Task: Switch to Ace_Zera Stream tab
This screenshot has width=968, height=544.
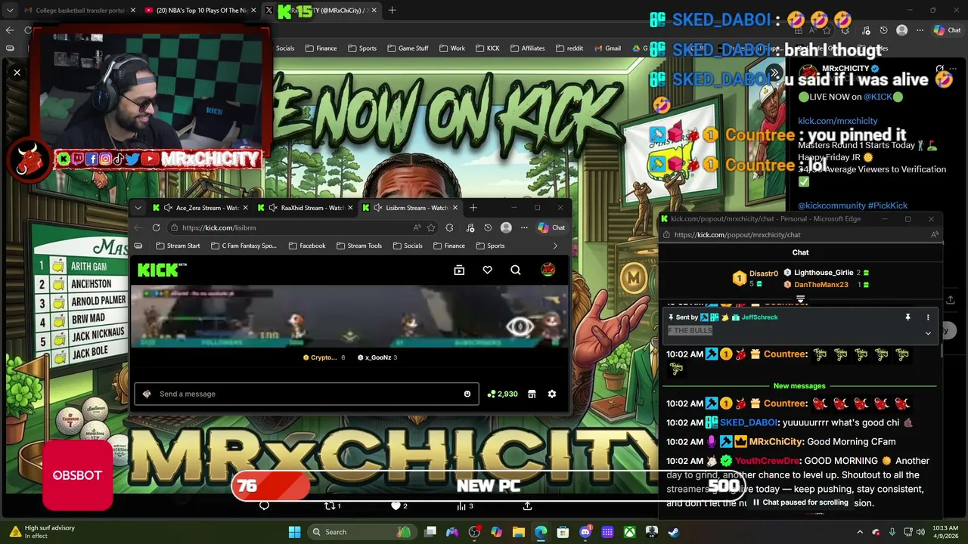Action: (200, 208)
